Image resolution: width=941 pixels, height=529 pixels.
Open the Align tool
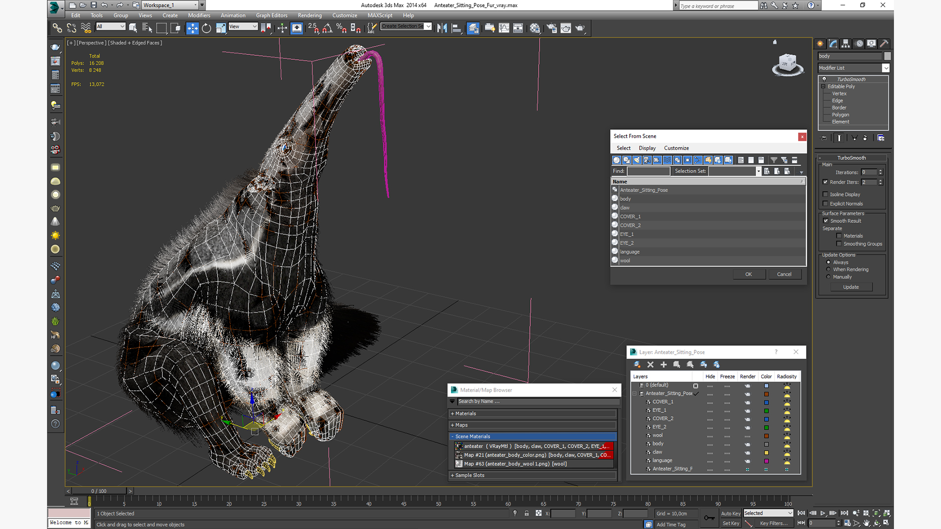[456, 28]
